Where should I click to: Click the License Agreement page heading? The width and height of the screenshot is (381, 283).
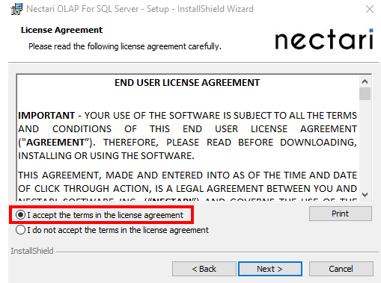tap(61, 30)
